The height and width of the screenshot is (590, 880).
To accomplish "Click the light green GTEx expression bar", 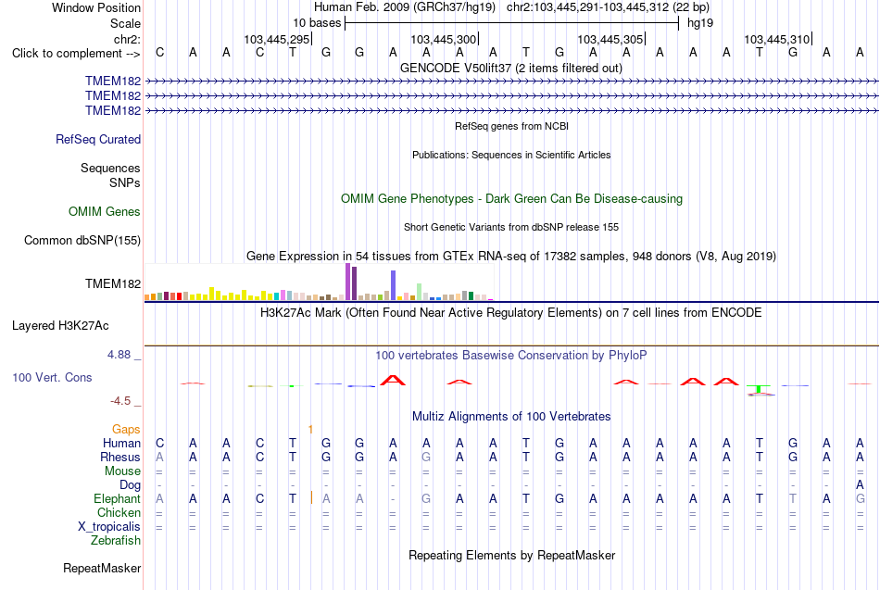I will 420,292.
